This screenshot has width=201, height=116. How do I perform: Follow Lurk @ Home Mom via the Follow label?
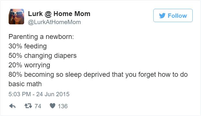[x=177, y=16]
